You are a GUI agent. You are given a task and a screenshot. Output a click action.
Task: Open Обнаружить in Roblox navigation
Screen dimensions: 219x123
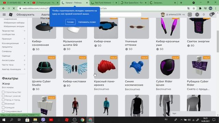(x=25, y=15)
